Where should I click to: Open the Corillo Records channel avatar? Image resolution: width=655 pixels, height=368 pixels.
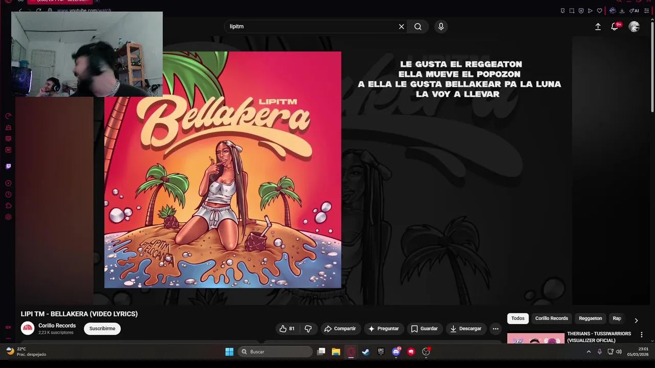(x=28, y=328)
